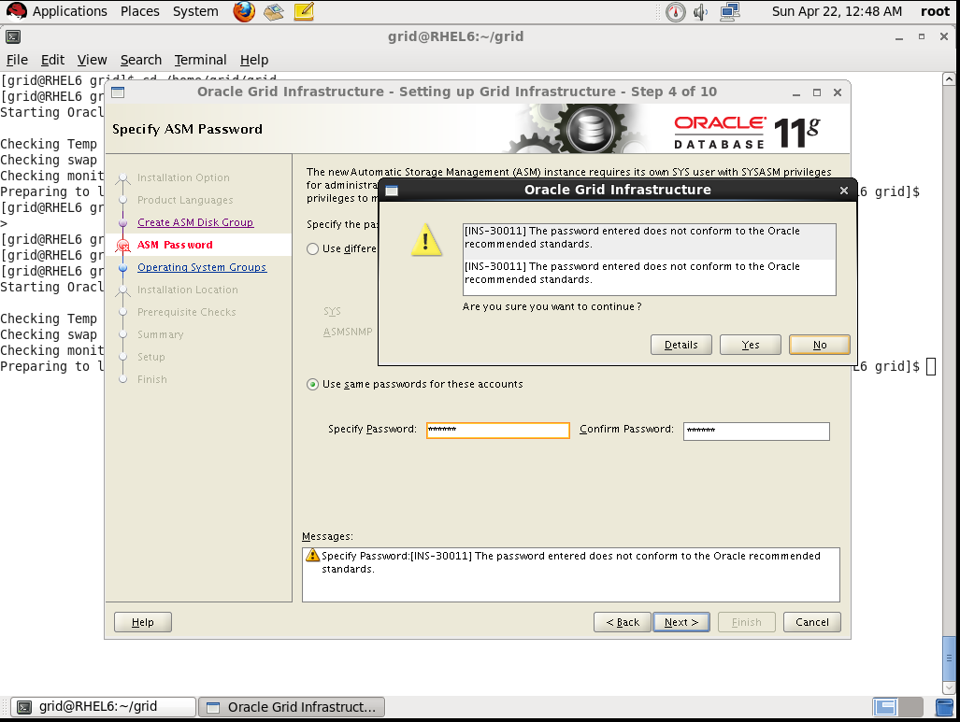Open the terminal File menu
The width and height of the screenshot is (960, 722).
(17, 60)
